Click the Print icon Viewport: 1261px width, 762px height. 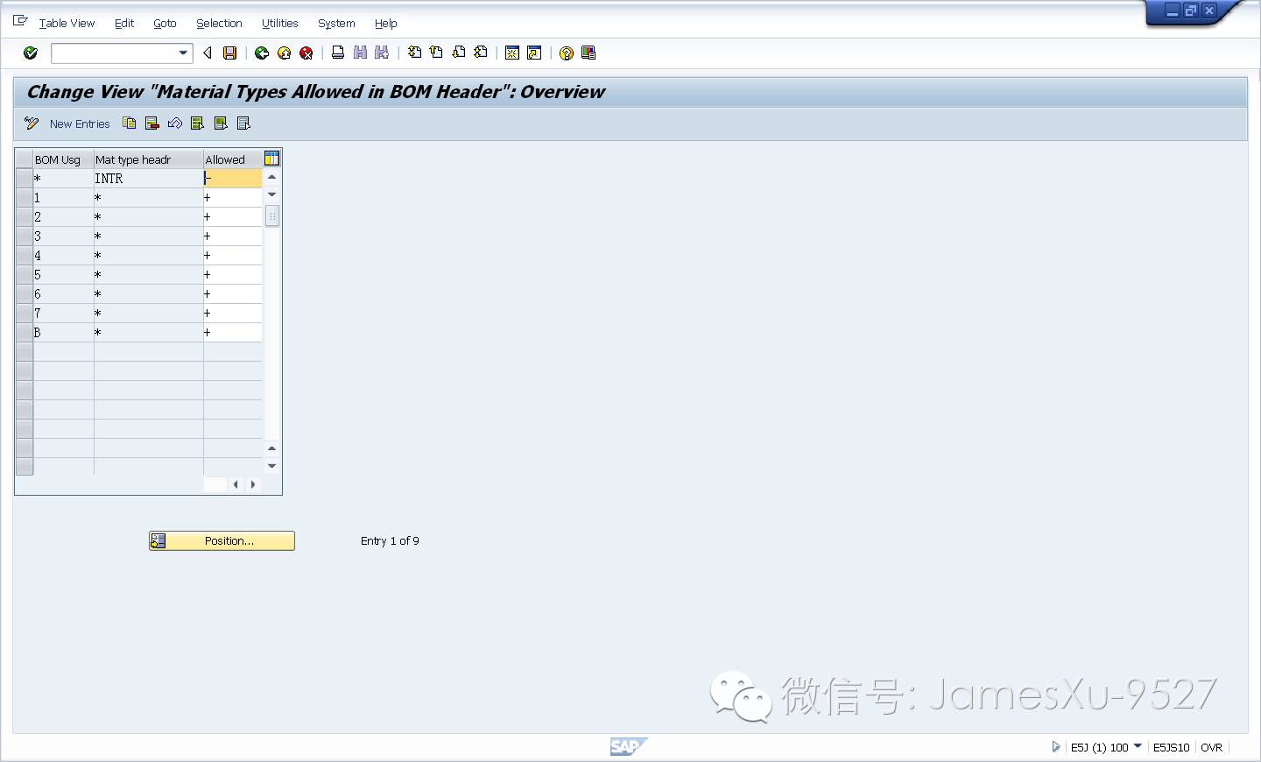(337, 53)
